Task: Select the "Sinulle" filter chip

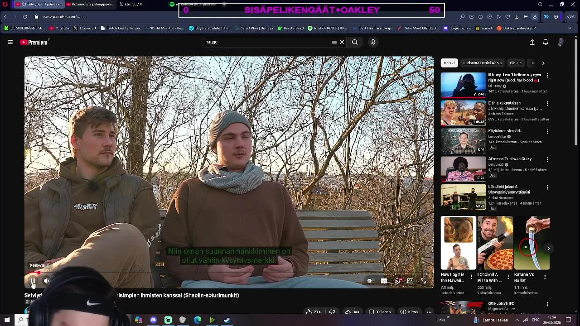Action: tap(516, 63)
